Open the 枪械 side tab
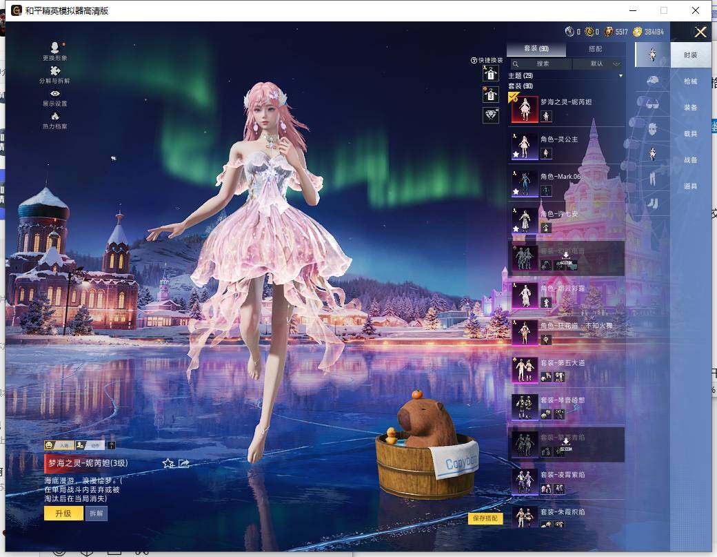 tap(690, 81)
